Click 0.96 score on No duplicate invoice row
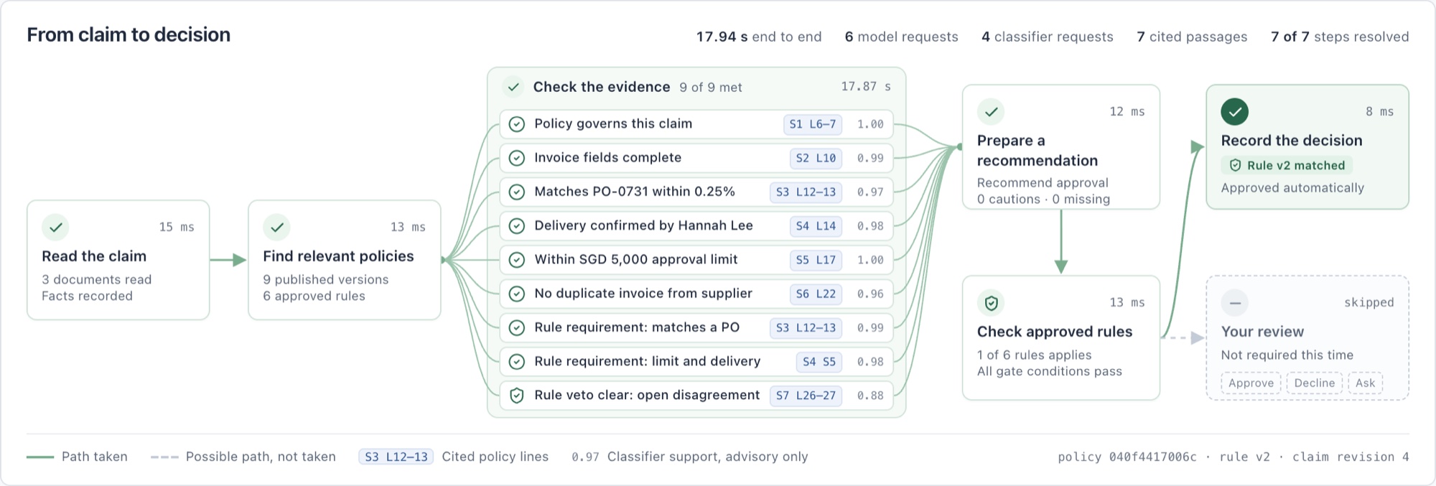1436x486 pixels. 870,294
